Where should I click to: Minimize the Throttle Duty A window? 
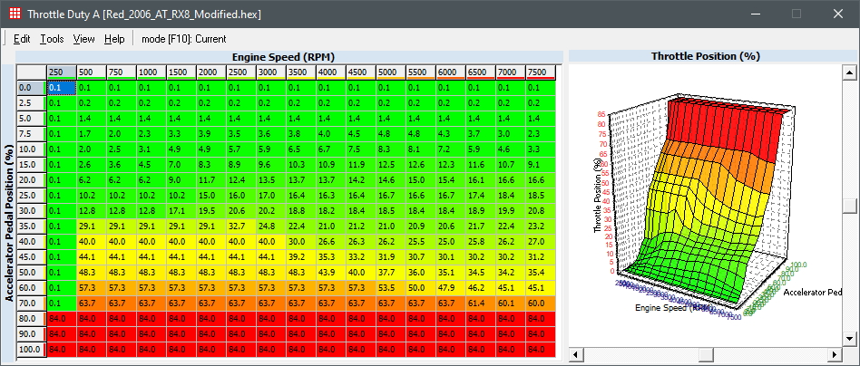755,14
